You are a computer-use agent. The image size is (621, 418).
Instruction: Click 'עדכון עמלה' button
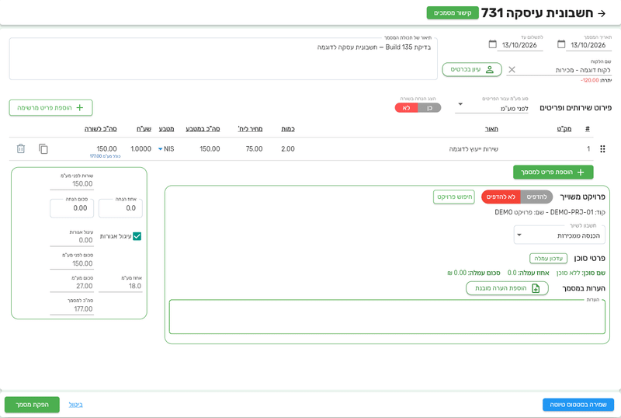548,259
